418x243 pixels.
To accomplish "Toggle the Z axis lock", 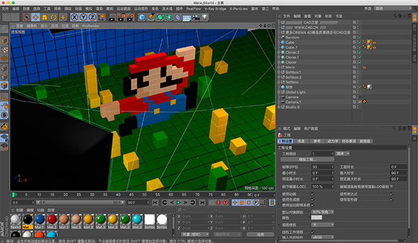I will 92,17.
